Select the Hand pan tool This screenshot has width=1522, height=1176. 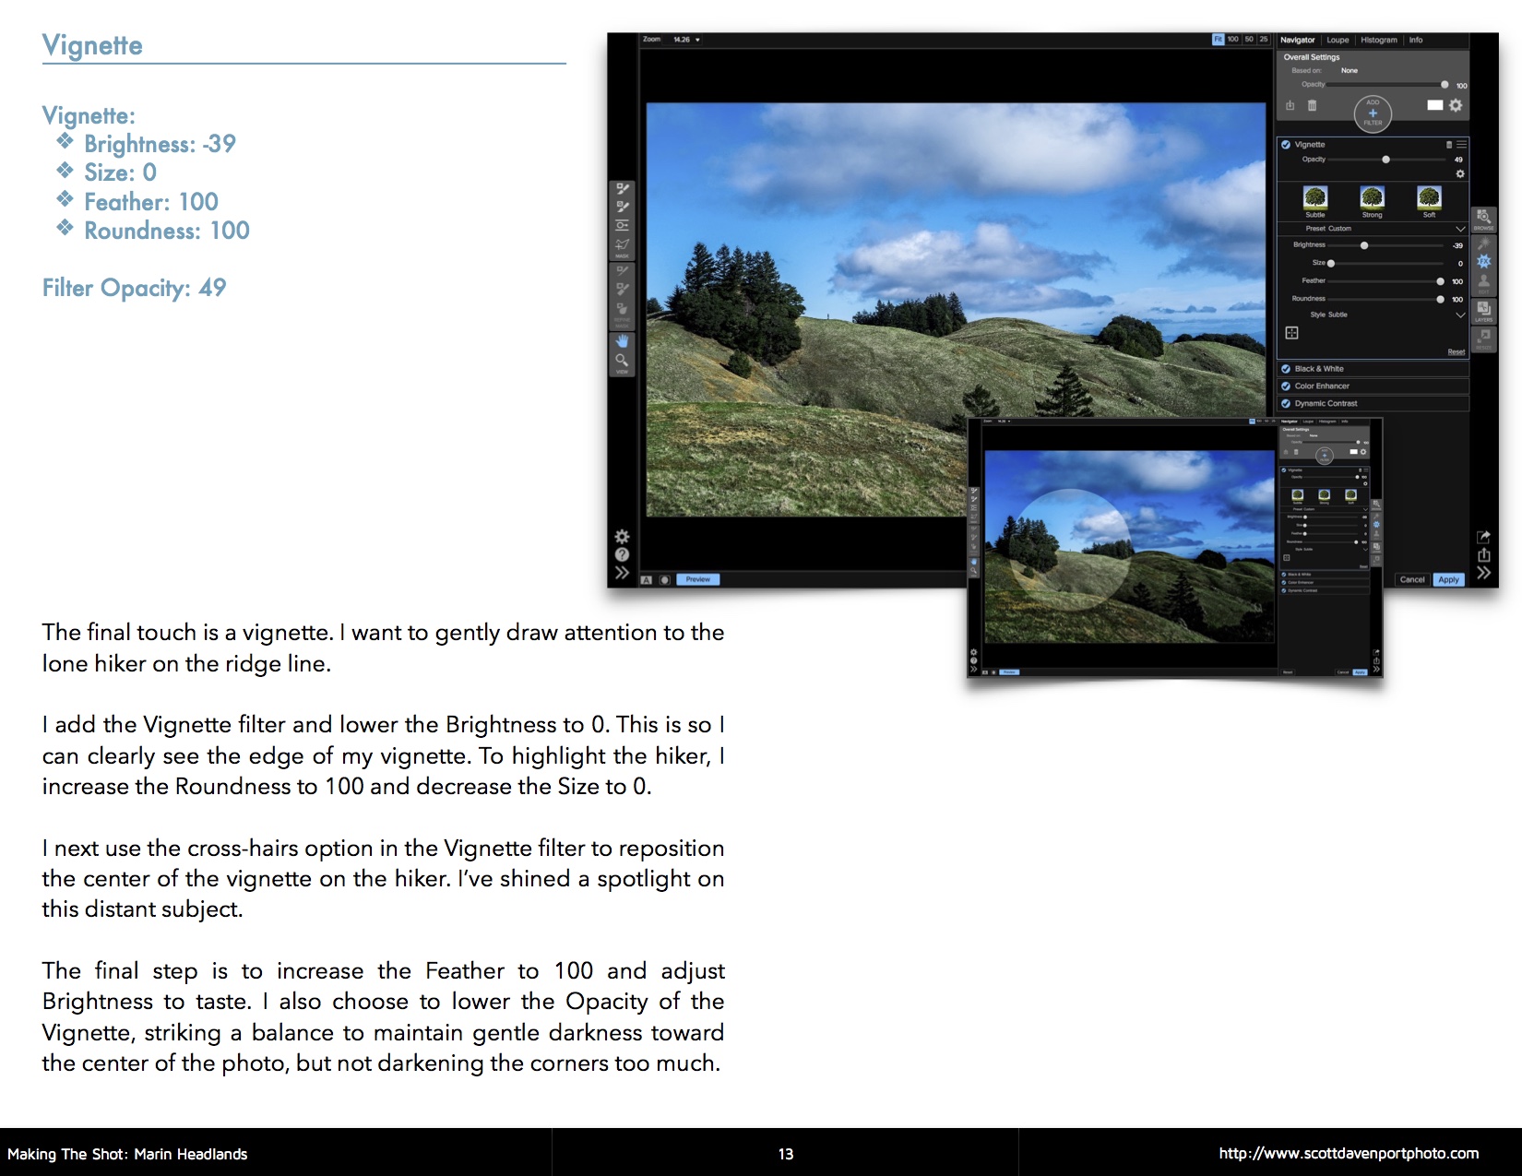(x=623, y=341)
